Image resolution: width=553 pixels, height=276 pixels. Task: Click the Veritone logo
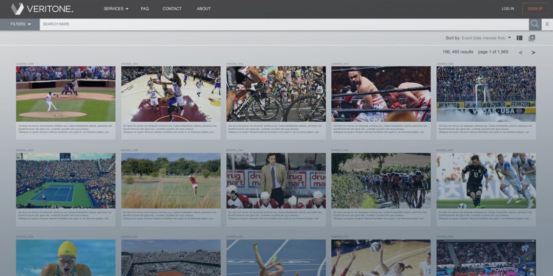click(42, 9)
